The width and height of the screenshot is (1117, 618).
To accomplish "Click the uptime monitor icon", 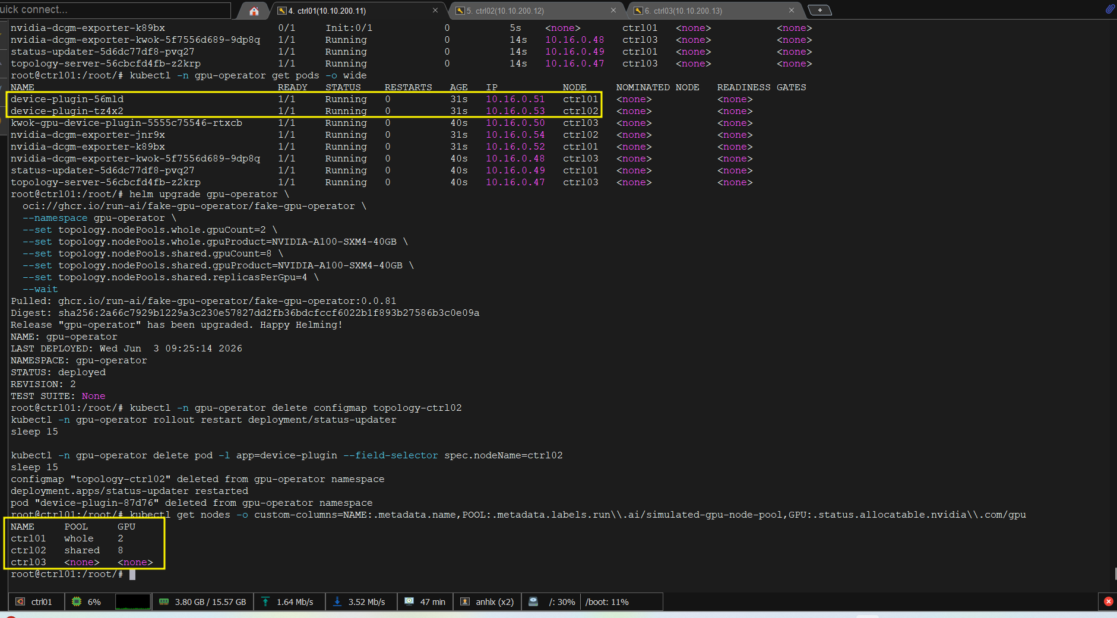I will point(409,601).
